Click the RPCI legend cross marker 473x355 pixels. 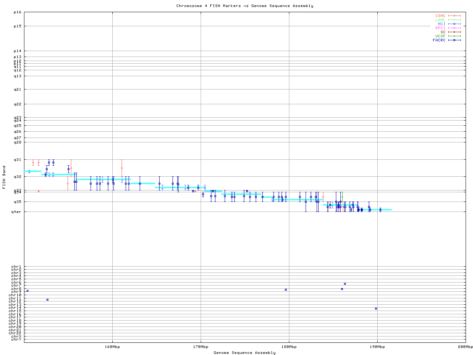454,28
